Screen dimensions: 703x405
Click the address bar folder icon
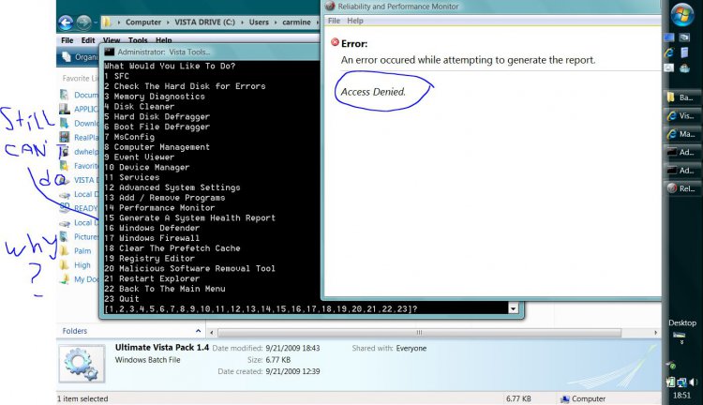click(x=106, y=22)
